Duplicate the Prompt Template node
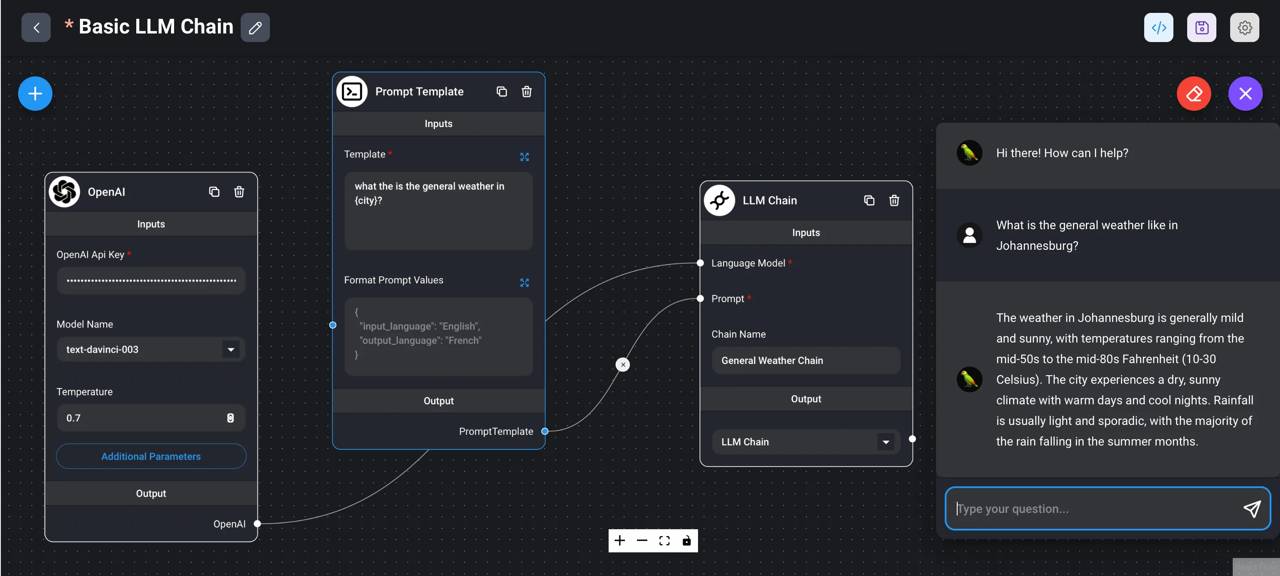The image size is (1280, 576). click(501, 91)
